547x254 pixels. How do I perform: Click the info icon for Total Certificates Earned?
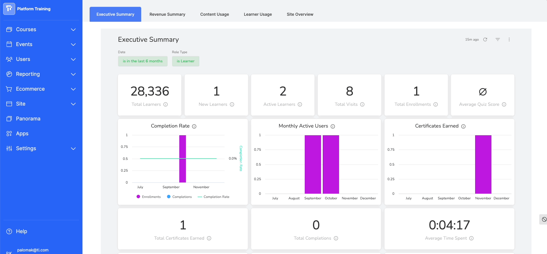209,238
